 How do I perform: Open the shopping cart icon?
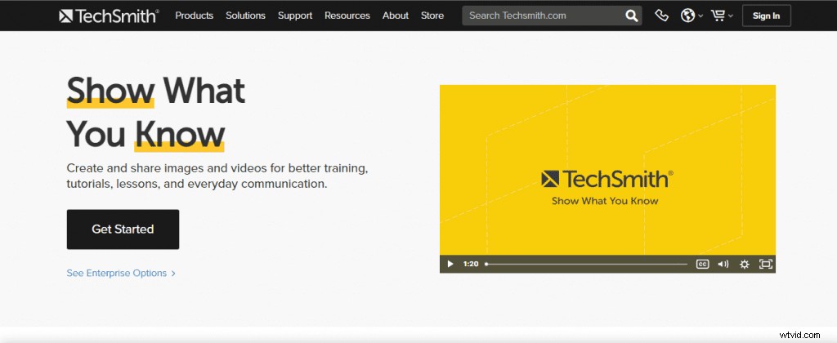coord(718,16)
